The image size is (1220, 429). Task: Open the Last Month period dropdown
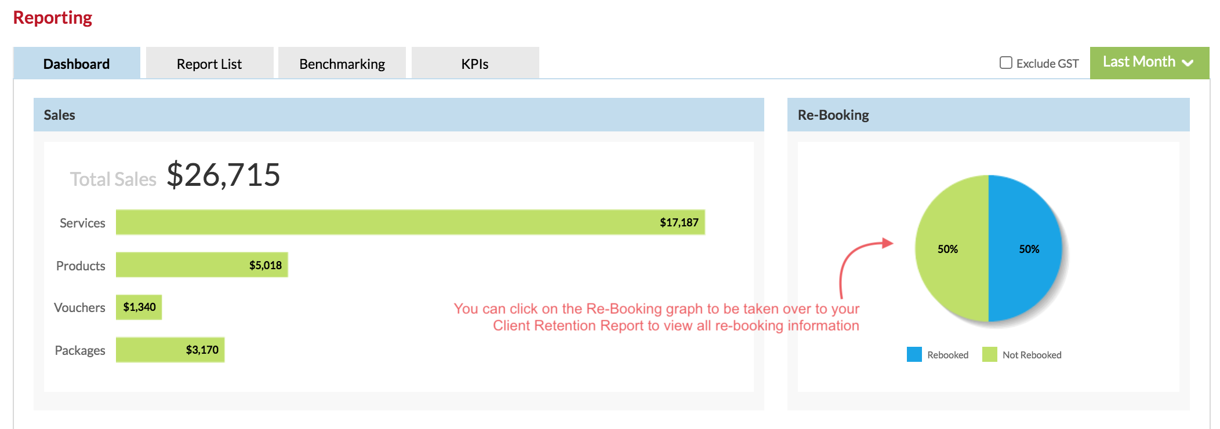(x=1149, y=63)
